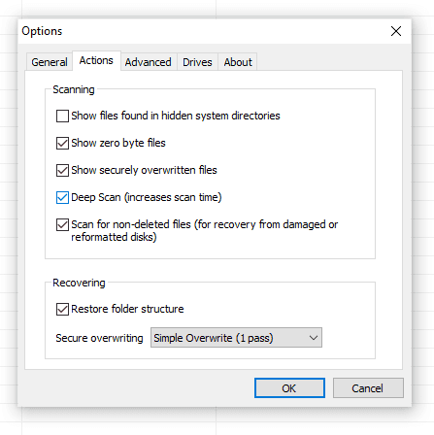This screenshot has width=434, height=435.
Task: Switch to the General tab
Action: coord(50,62)
